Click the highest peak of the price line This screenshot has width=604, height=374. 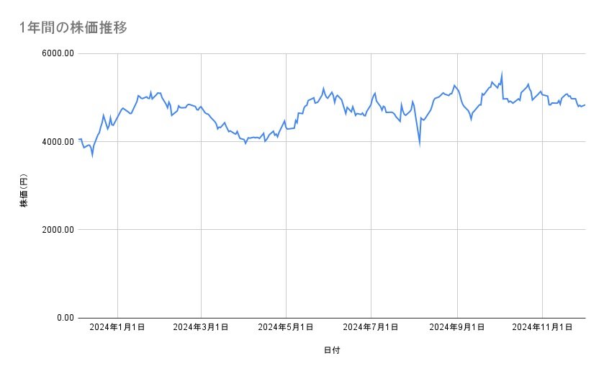502,72
